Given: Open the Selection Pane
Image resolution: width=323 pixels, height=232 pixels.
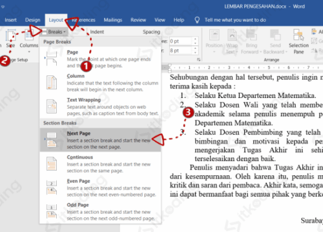Looking at the screenshot, I should [x=298, y=41].
